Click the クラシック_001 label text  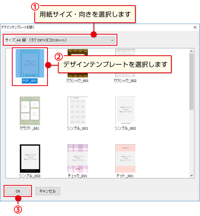tap(77, 81)
